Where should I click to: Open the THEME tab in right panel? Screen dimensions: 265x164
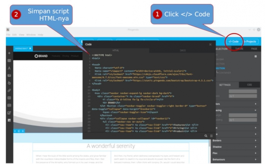(239, 49)
